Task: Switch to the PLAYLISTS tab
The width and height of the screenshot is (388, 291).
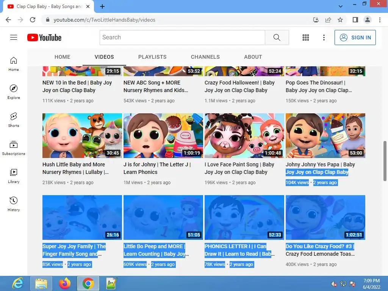Action: [x=152, y=57]
